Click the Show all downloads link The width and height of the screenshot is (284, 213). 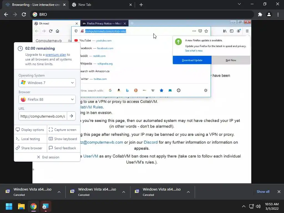[263, 192]
